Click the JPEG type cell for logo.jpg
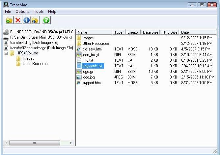The image size is (220, 155). (x=119, y=77)
